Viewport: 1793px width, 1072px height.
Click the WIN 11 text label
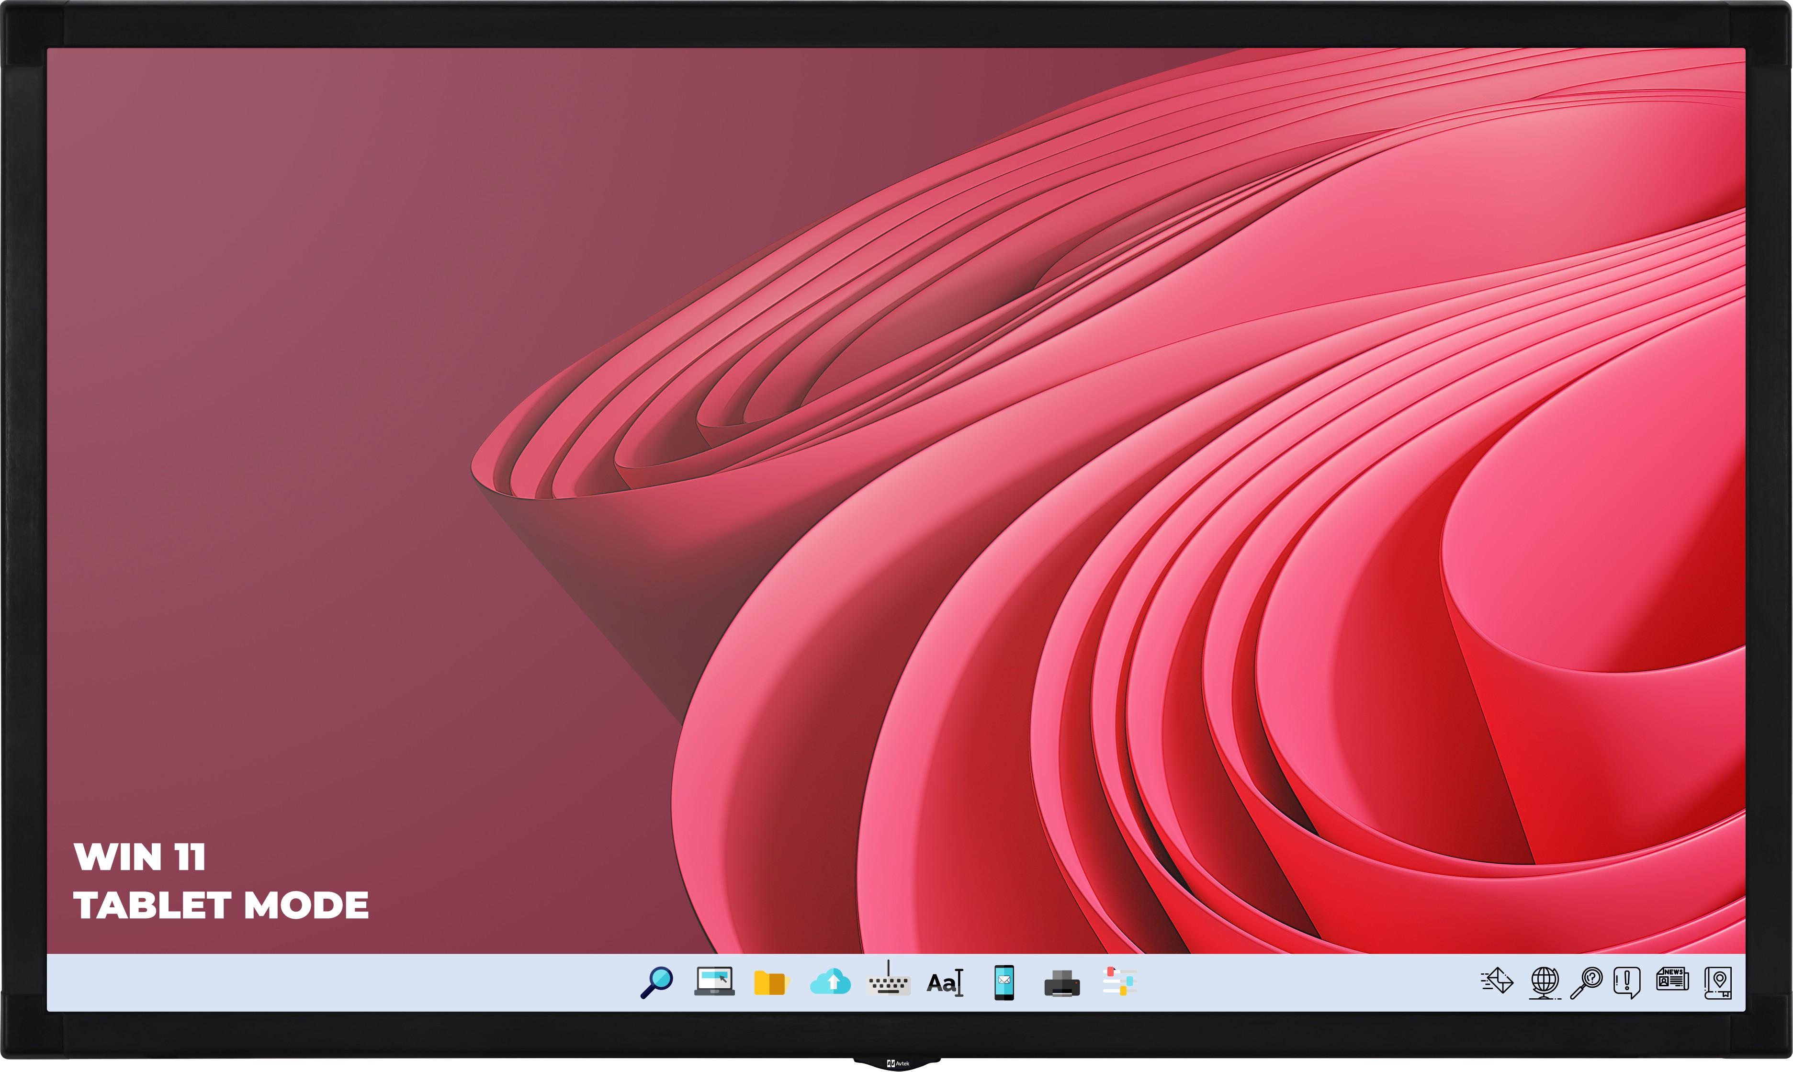point(139,858)
